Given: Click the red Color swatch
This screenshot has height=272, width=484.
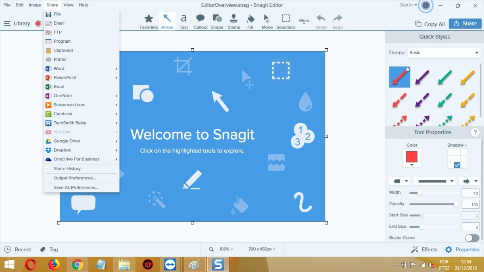Looking at the screenshot, I should (x=412, y=157).
